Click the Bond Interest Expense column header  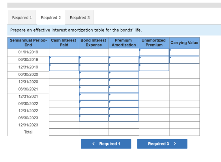coord(94,43)
